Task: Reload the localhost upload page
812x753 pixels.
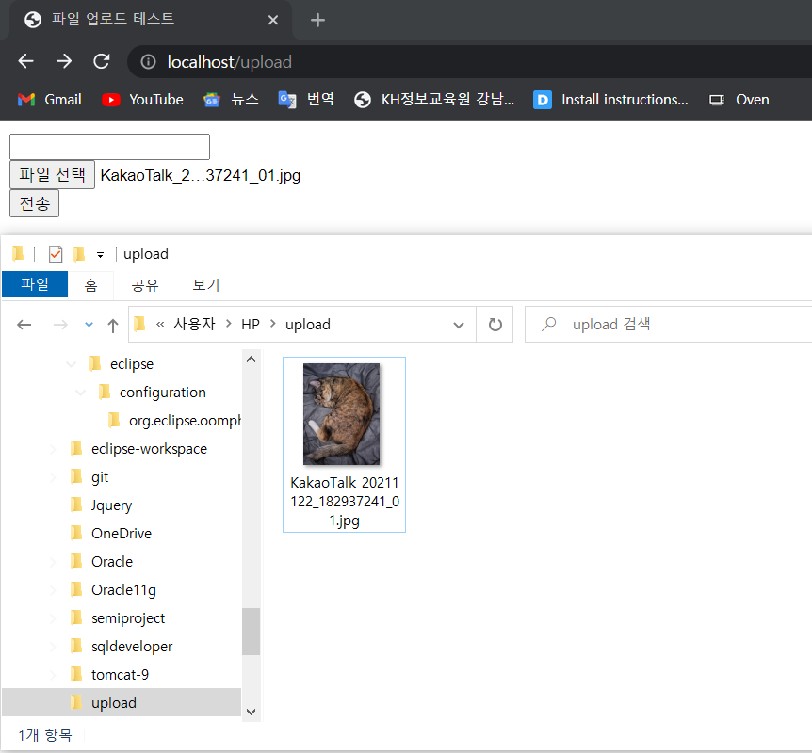Action: tap(102, 61)
